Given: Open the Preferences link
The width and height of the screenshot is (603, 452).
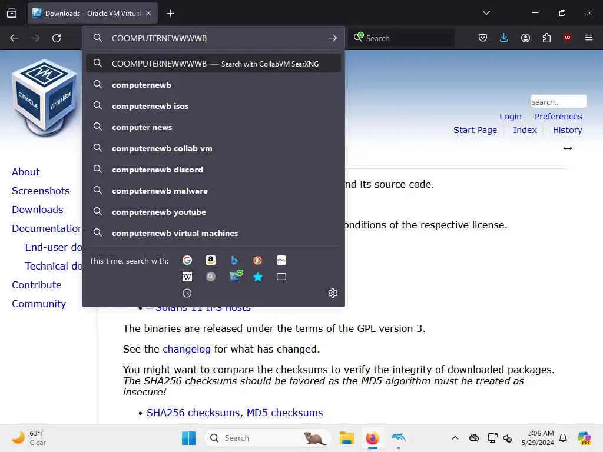Looking at the screenshot, I should tap(558, 117).
